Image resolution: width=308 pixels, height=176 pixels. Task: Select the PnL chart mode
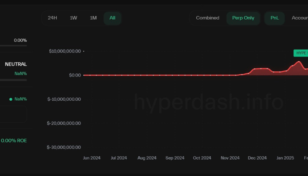click(x=274, y=18)
